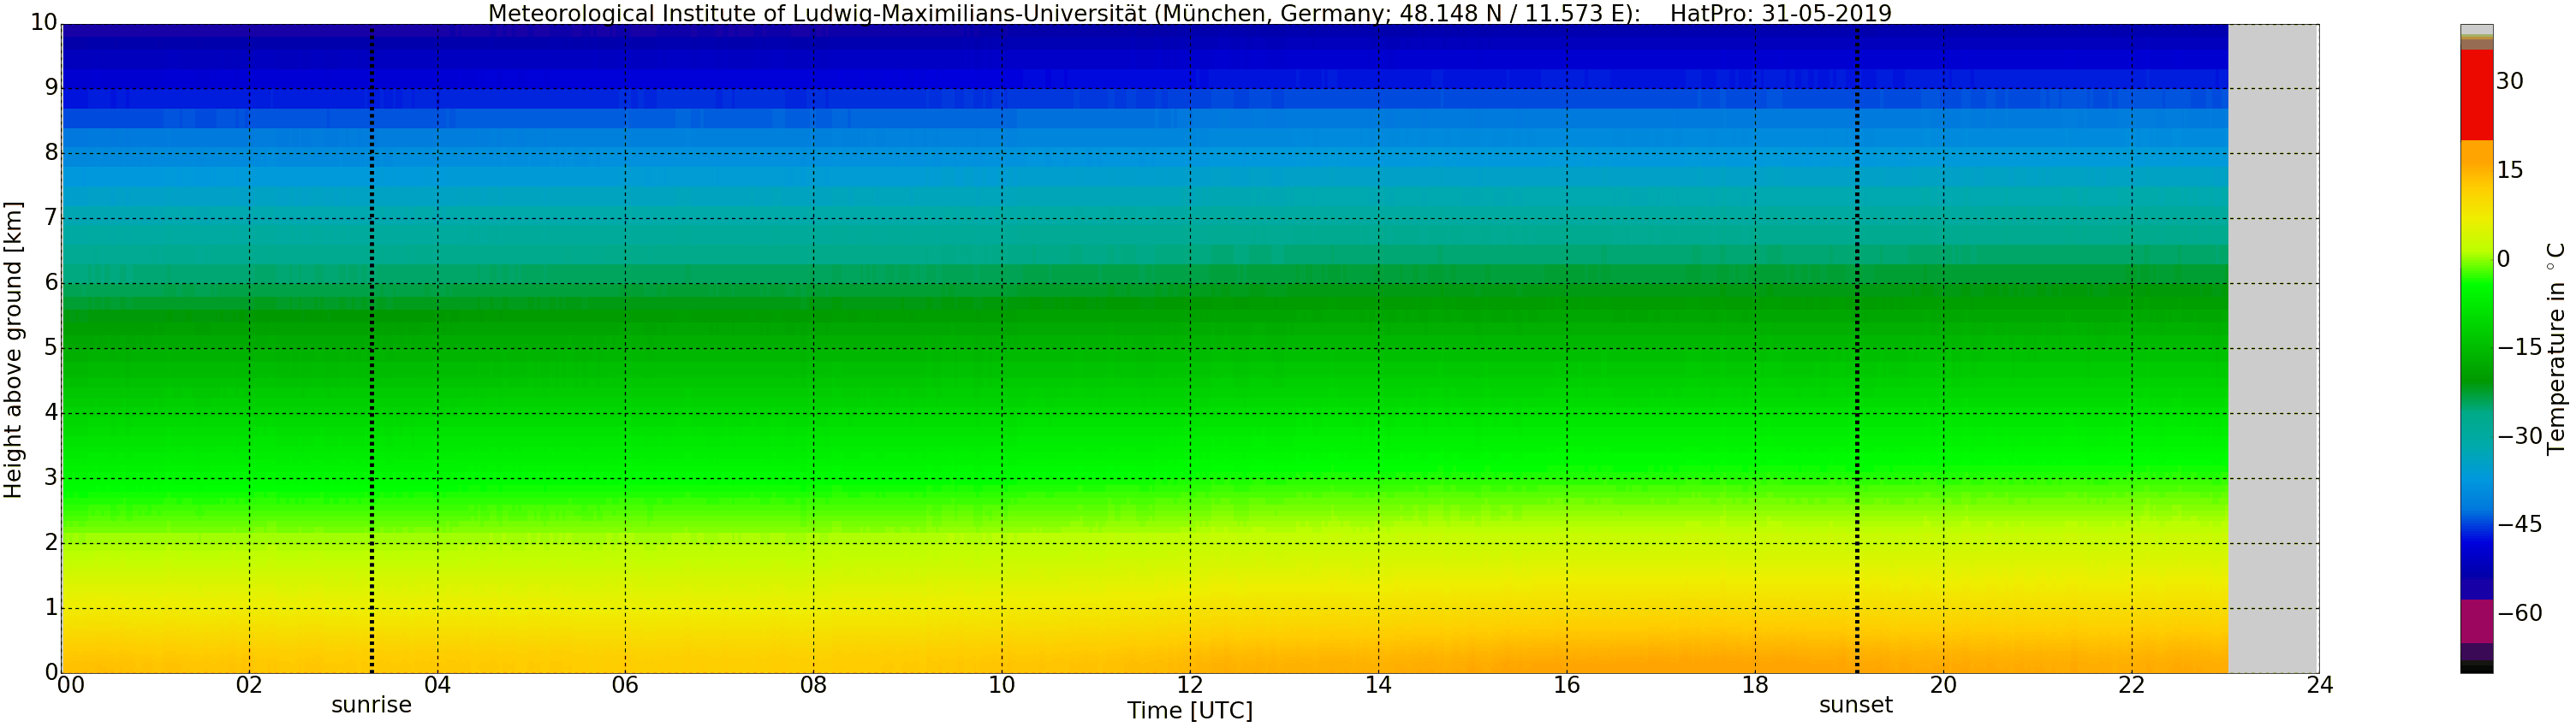
Task: Click the red segment of the temperature colorbar
Action: 2476,95
